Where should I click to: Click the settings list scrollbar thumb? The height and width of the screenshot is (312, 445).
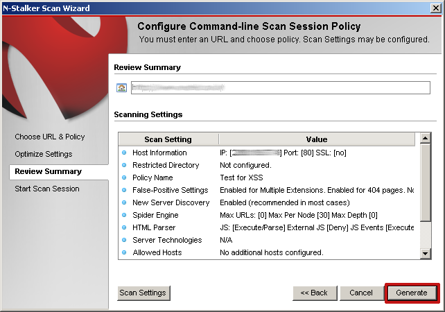[x=425, y=182]
